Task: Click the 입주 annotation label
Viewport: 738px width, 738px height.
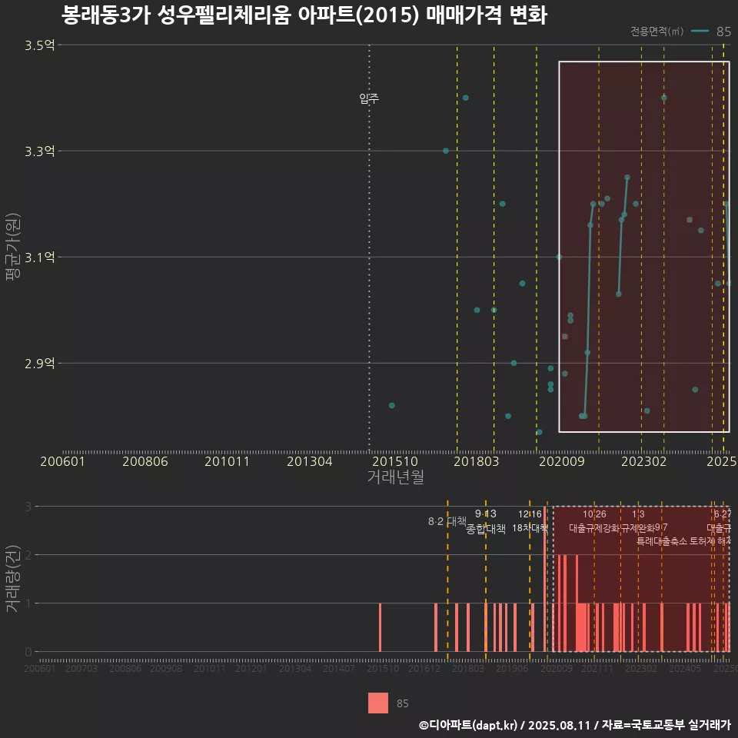Action: (x=369, y=98)
